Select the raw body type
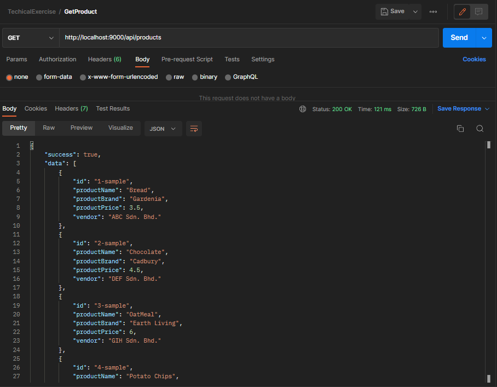This screenshot has width=497, height=387. (175, 77)
